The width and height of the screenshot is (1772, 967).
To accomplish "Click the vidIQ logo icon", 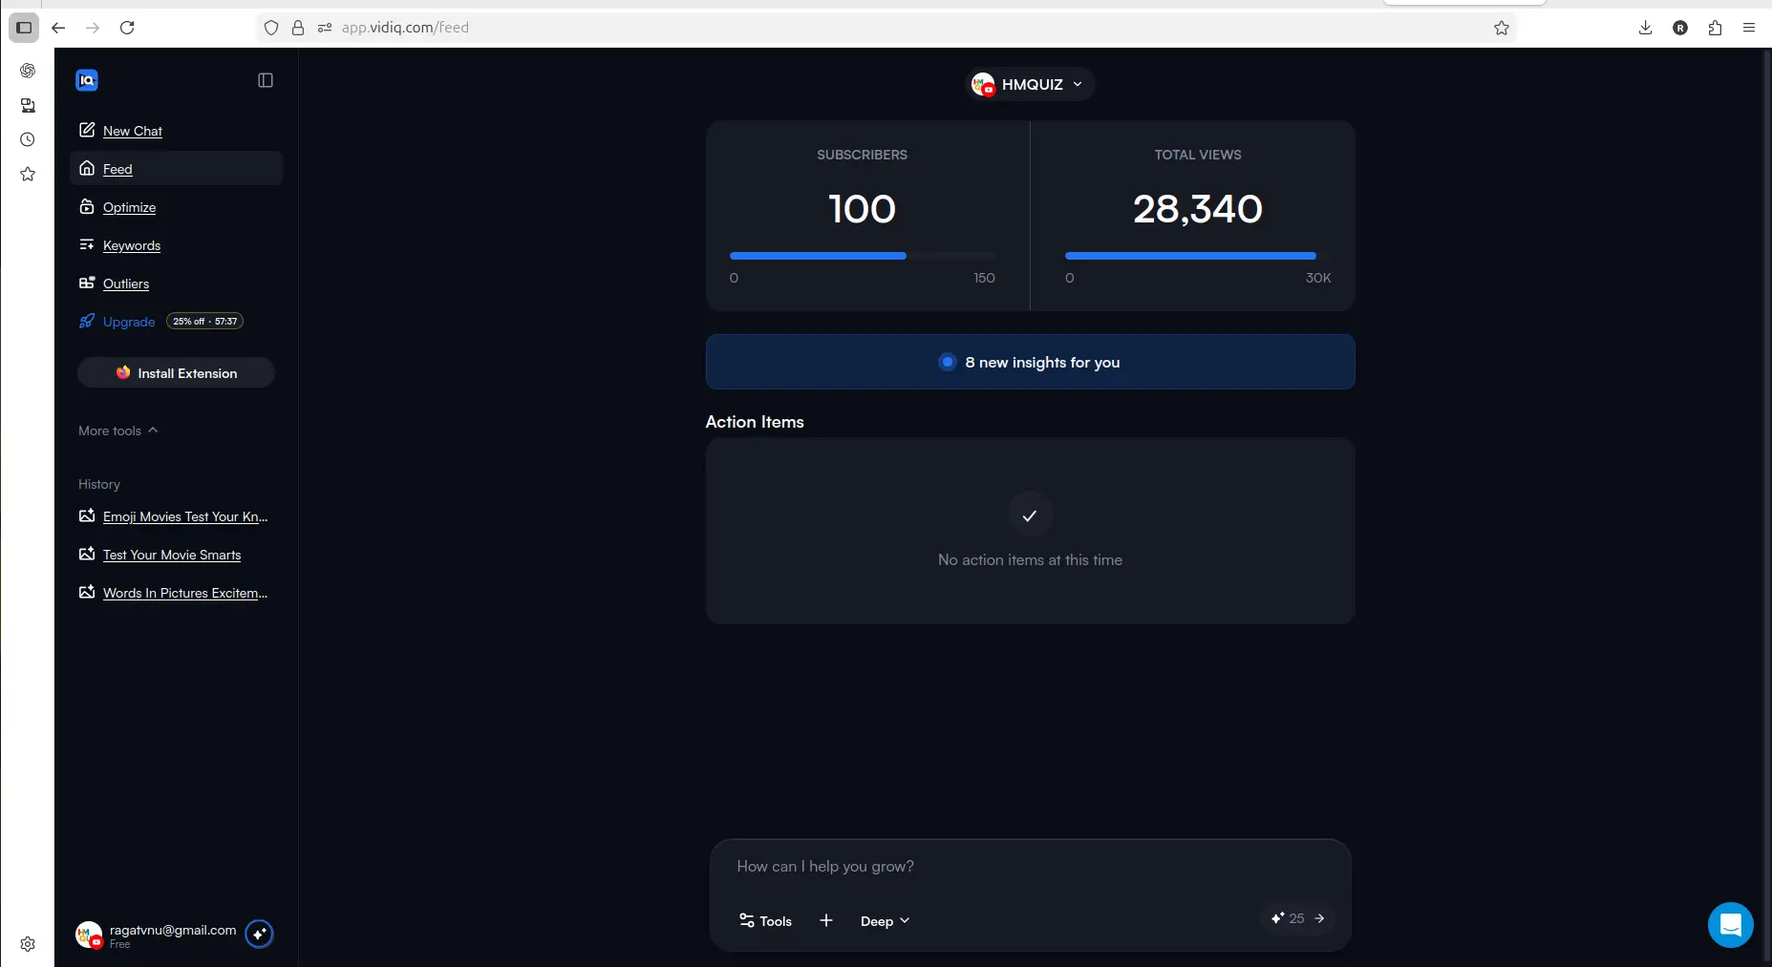I will [87, 80].
